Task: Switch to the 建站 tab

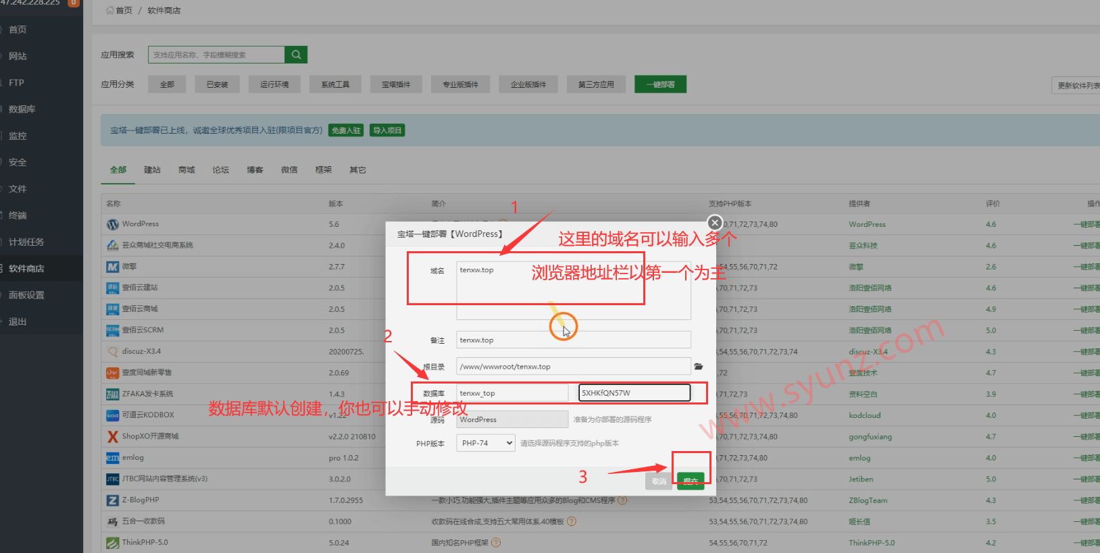Action: coord(152,170)
